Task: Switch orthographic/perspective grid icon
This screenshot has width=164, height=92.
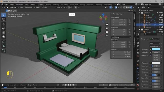Action: (x=107, y=36)
